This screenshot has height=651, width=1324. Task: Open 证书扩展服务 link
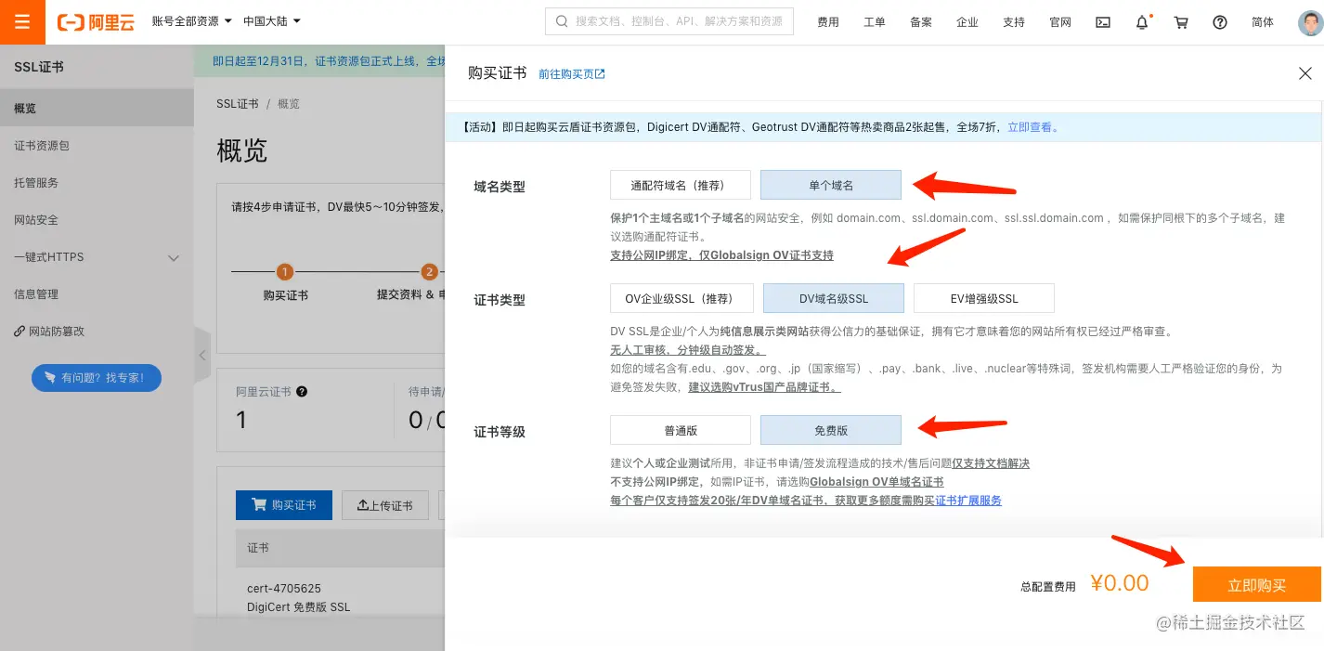click(968, 501)
